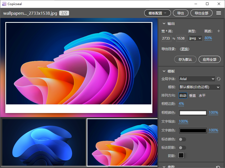Image resolution: width=225 pixels, height=168 pixels.
Task: Click the 更换 export directory link
Action: (184, 49)
